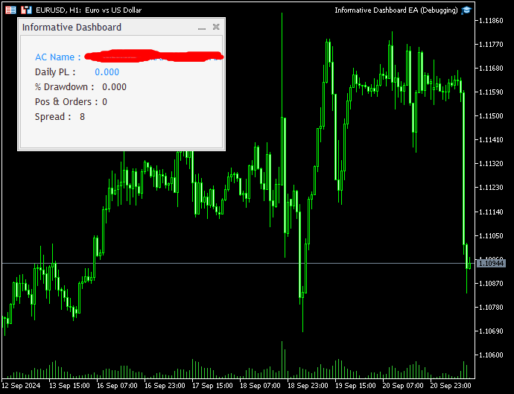Click the 1.11500 price scale label

tap(491, 116)
